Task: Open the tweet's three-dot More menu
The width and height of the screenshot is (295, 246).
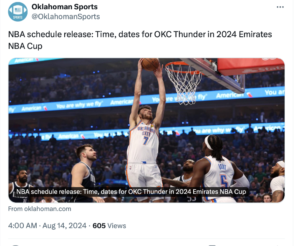Action: click(281, 8)
